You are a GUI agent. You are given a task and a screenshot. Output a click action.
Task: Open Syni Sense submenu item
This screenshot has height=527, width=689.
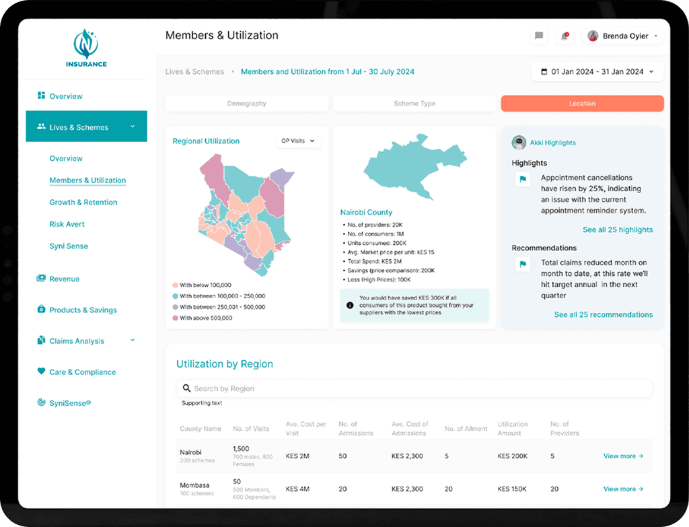point(69,246)
